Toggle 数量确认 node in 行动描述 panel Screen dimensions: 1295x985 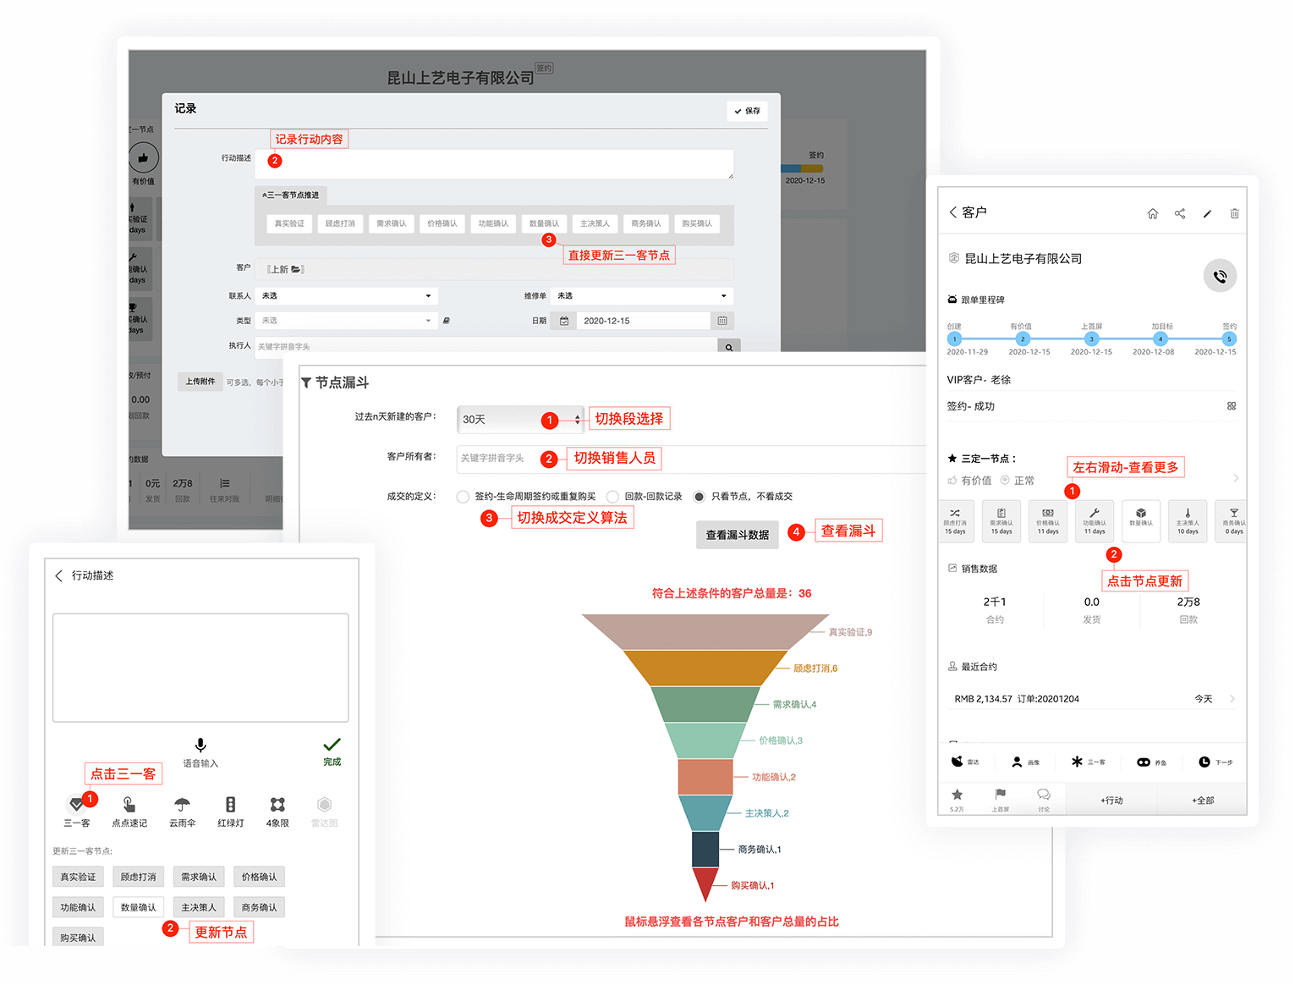pos(138,907)
